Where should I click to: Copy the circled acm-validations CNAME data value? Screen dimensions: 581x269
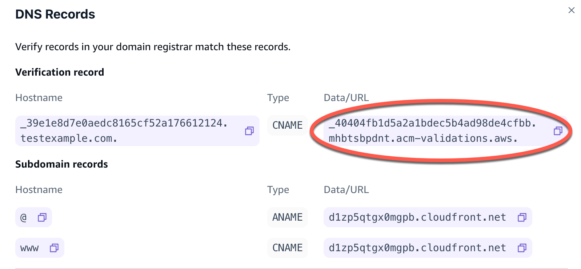pos(558,131)
